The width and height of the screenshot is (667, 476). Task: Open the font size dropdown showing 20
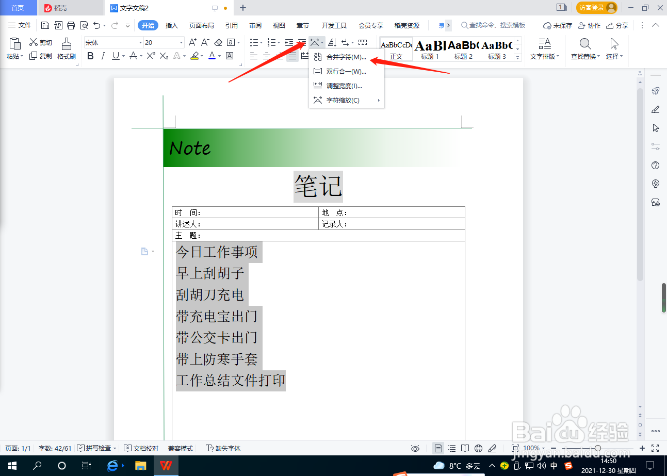pyautogui.click(x=181, y=43)
